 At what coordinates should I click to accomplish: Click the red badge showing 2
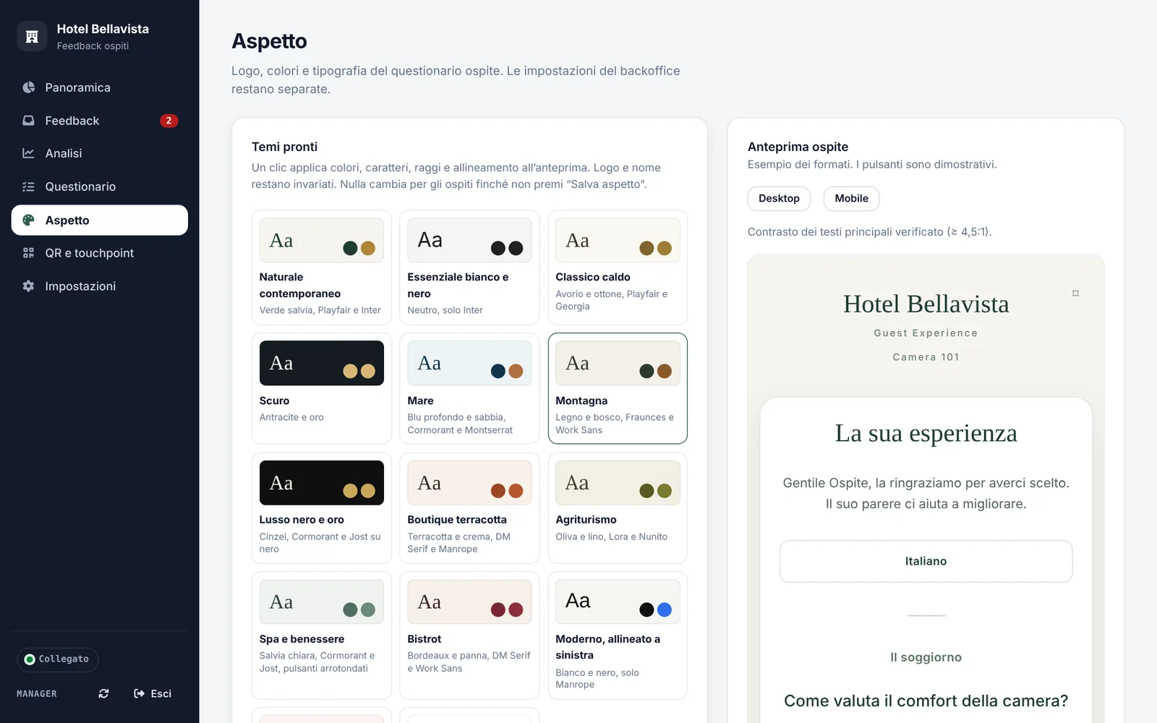coord(168,121)
